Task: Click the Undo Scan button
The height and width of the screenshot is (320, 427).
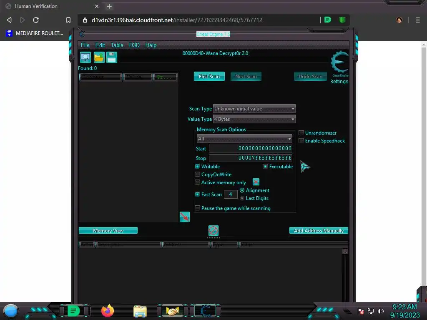Action: click(310, 77)
